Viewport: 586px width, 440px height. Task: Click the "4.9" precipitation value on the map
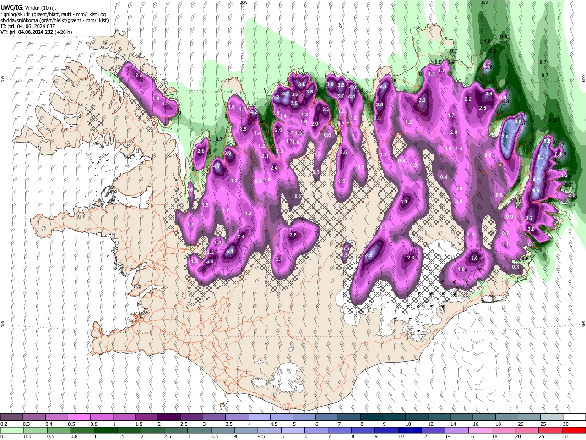[536, 180]
